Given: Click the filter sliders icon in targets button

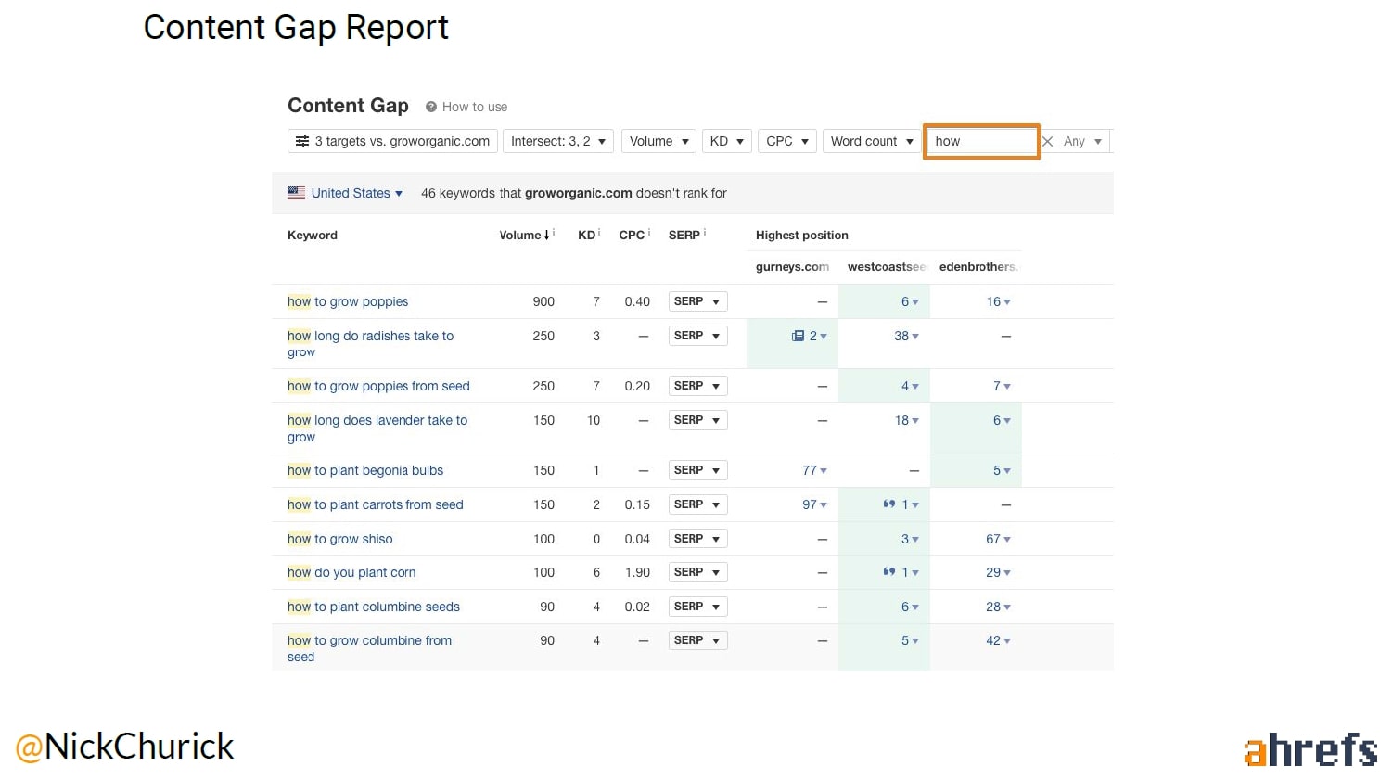Looking at the screenshot, I should (302, 141).
